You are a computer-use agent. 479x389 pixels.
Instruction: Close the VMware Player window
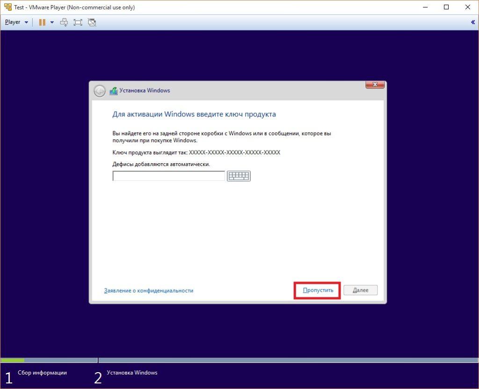click(468, 7)
